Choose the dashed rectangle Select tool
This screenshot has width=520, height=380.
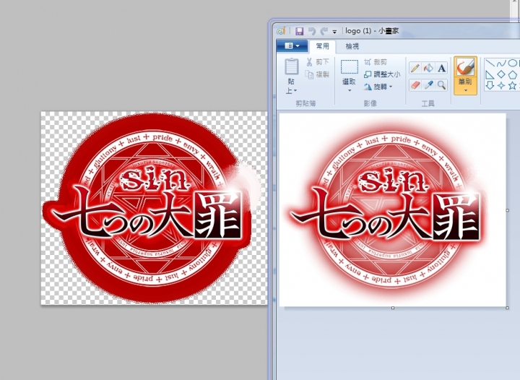tap(350, 66)
